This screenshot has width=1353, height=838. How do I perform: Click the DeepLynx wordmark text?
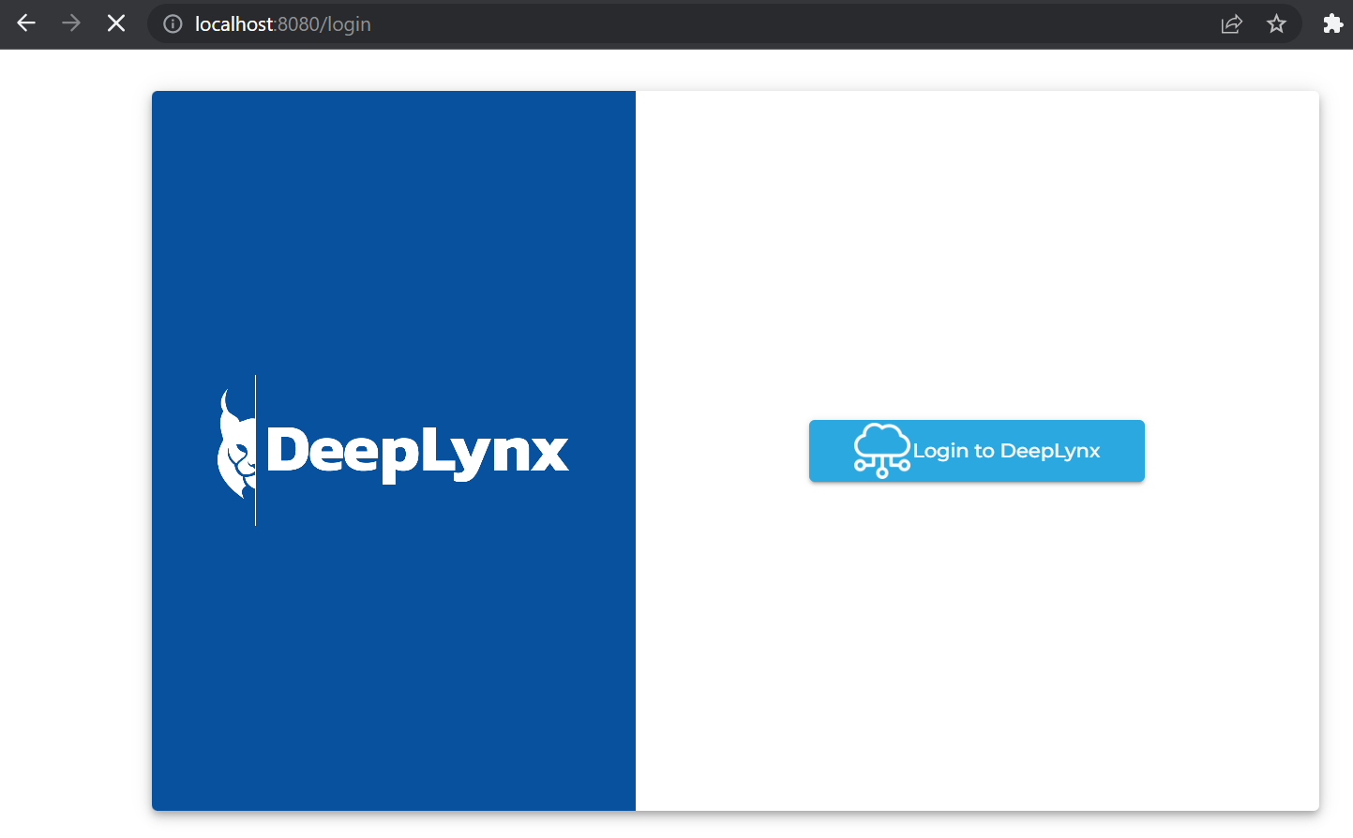click(x=417, y=452)
